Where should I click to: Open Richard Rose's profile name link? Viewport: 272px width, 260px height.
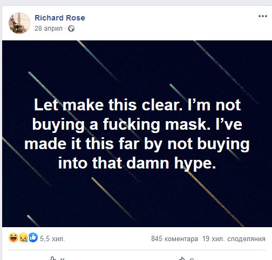pos(60,18)
